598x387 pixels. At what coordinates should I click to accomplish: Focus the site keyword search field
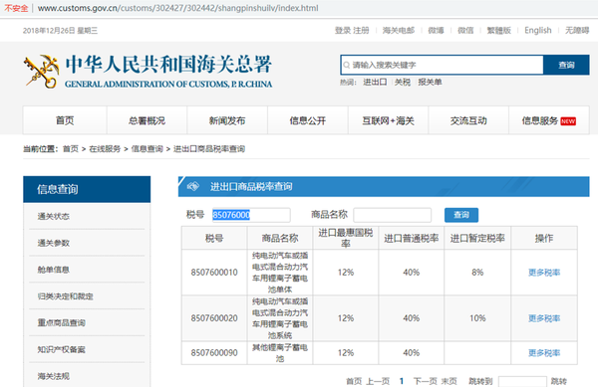442,65
